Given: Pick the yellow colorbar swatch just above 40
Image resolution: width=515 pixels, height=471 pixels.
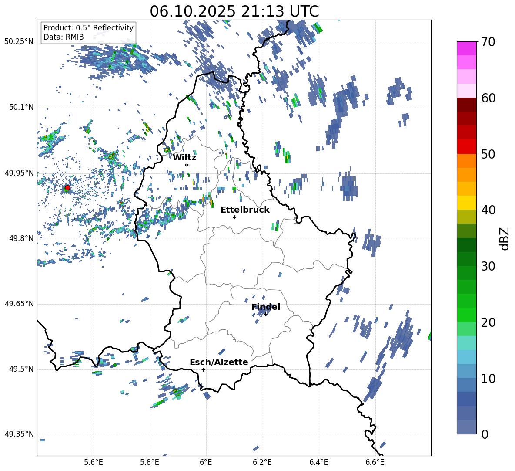Looking at the screenshot, I should 467,203.
